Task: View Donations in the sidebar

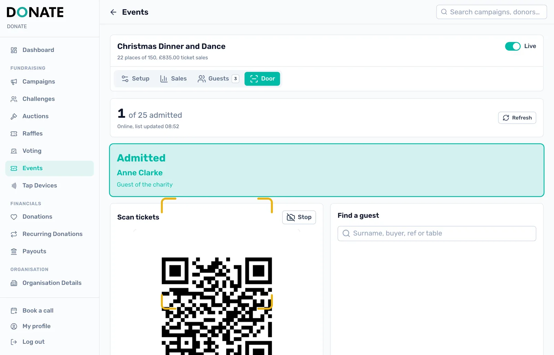Action: point(50,217)
